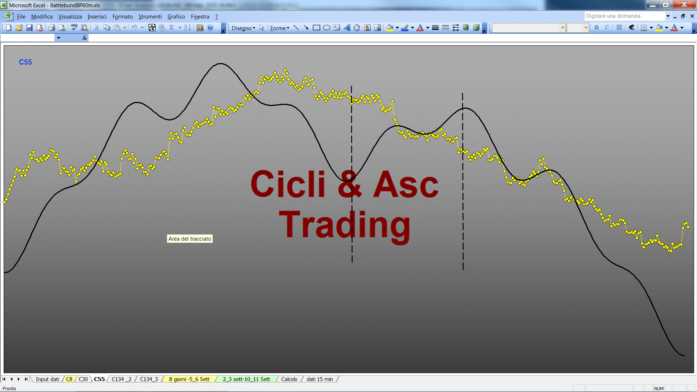This screenshot has height=392, width=697.
Task: Open the Borders dropdown arrow in formatting toolbar
Action: click(651, 28)
